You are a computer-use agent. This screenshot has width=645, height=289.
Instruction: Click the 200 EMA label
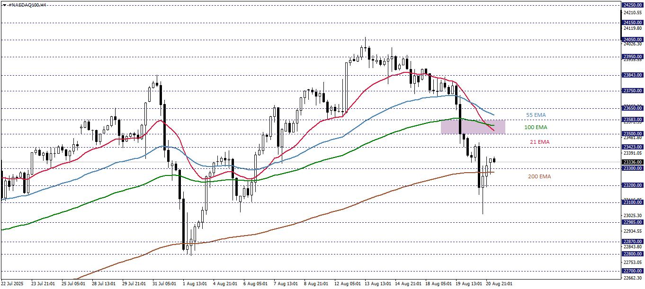(x=539, y=176)
